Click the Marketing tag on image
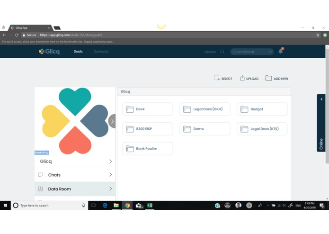The height and width of the screenshot is (234, 329). [x=42, y=153]
